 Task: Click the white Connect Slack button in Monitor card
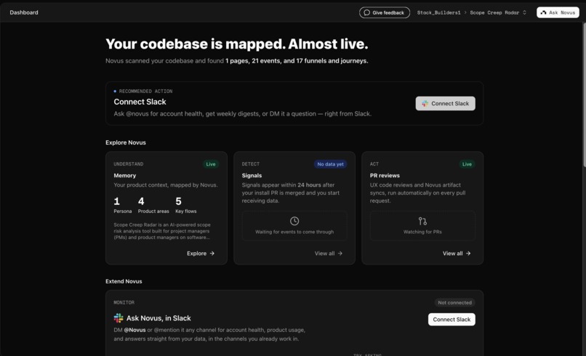[451, 320]
